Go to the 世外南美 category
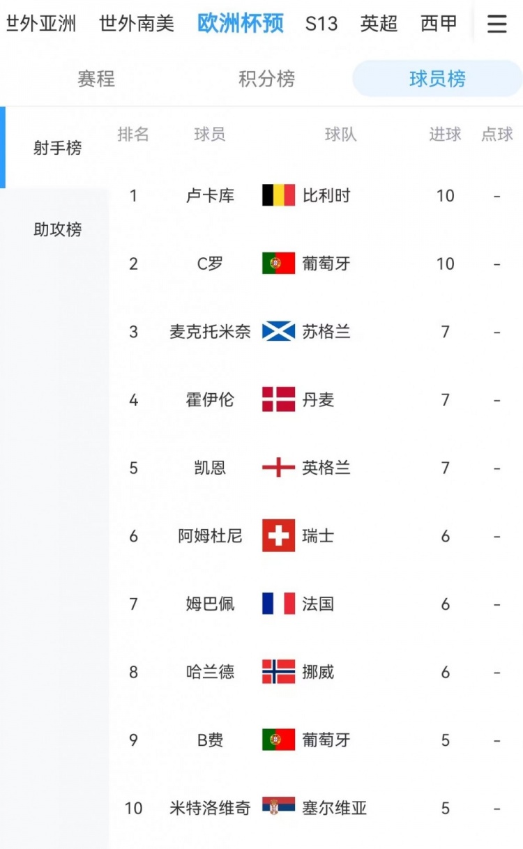523x849 pixels. (x=137, y=24)
